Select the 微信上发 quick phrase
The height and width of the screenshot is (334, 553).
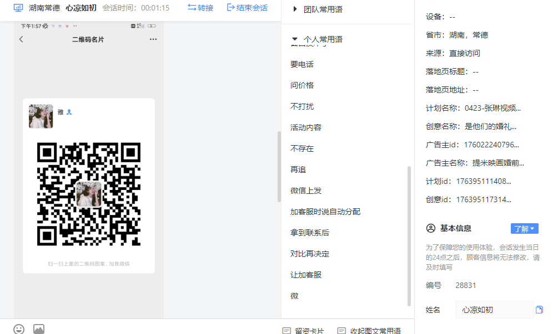click(306, 191)
